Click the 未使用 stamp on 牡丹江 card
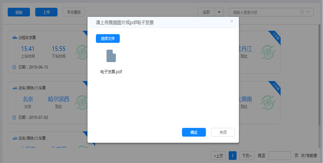This screenshot has height=163, width=323. 269,52
